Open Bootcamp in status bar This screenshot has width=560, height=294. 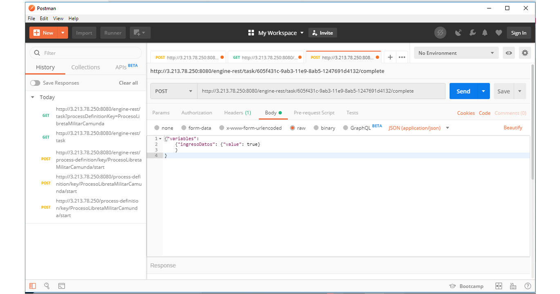point(466,286)
